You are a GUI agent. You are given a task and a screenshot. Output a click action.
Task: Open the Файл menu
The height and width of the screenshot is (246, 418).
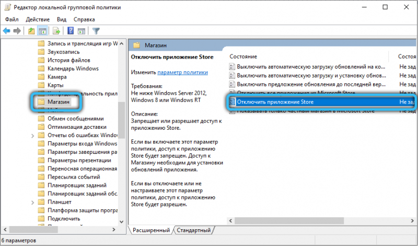(11, 19)
